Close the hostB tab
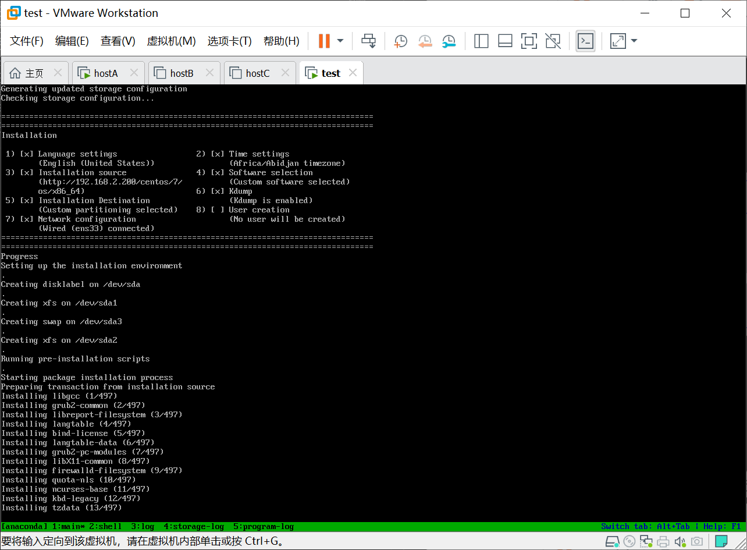Image resolution: width=747 pixels, height=550 pixels. (209, 73)
